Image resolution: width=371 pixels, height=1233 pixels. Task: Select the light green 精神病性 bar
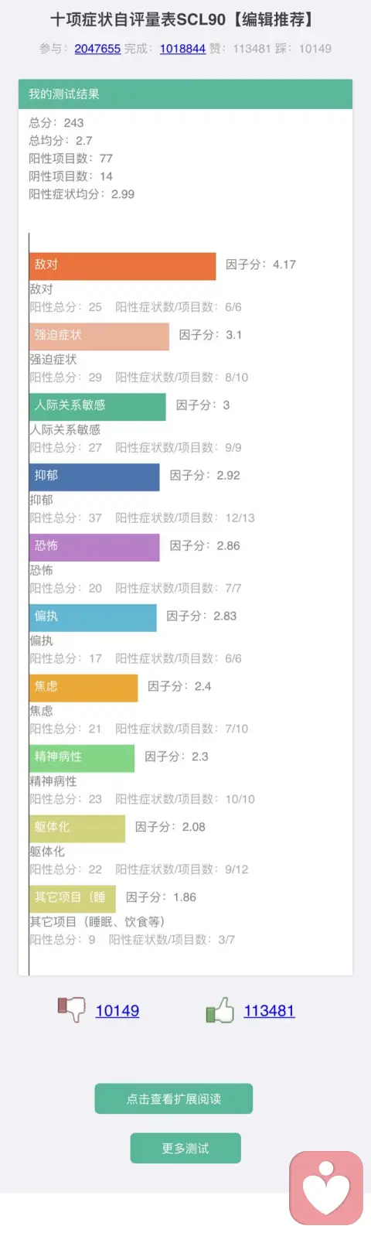(x=82, y=759)
